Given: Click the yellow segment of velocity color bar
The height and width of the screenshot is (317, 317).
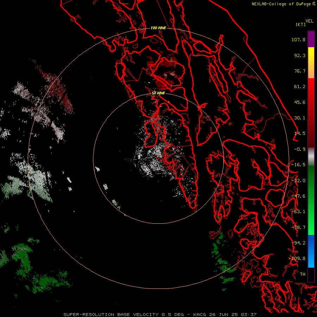Looking at the screenshot, I should pos(311,63).
